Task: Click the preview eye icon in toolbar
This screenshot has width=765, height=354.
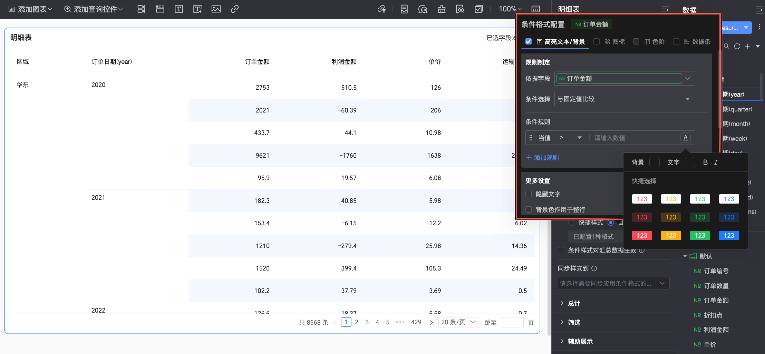Action: 460,9
